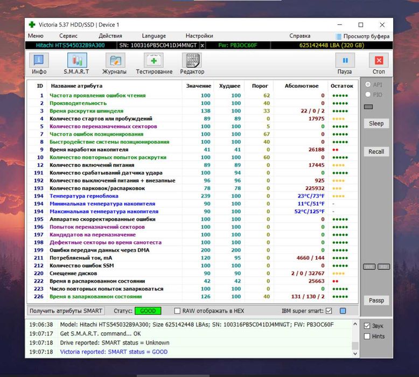Select row Потребляемый ток, mA
This screenshot has height=377, width=419.
(x=192, y=258)
